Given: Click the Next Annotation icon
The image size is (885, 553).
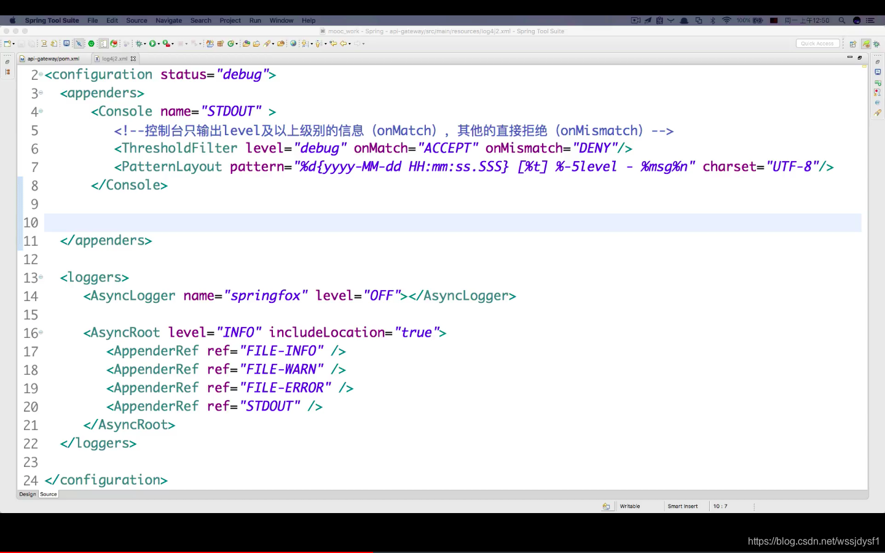Looking at the screenshot, I should point(305,44).
